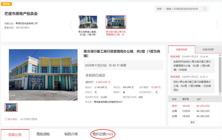This screenshot has width=222, height=140.
Task: Click the small building thumbnail below main photo
Action: pos(11,107)
